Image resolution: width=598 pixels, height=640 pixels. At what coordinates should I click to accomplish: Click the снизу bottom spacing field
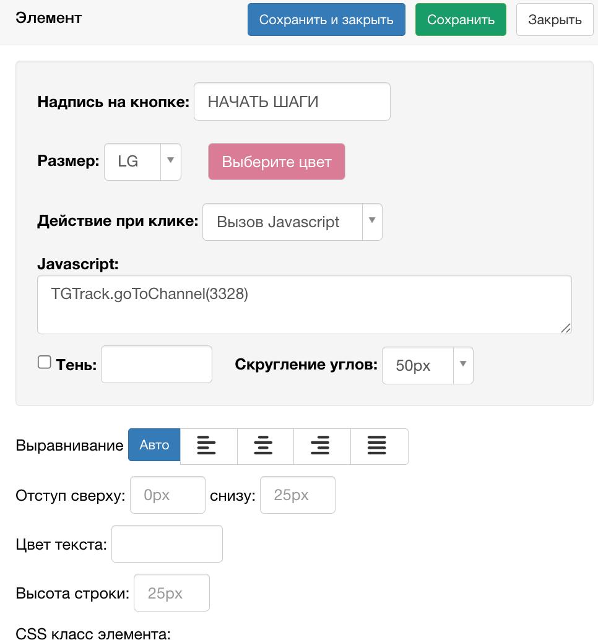(x=298, y=495)
